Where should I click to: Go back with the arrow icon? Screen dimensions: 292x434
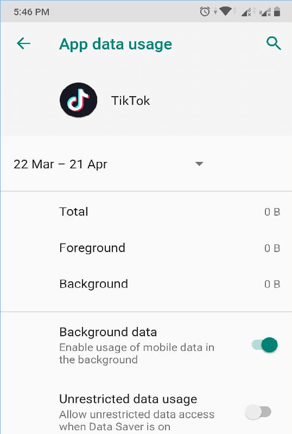click(23, 43)
